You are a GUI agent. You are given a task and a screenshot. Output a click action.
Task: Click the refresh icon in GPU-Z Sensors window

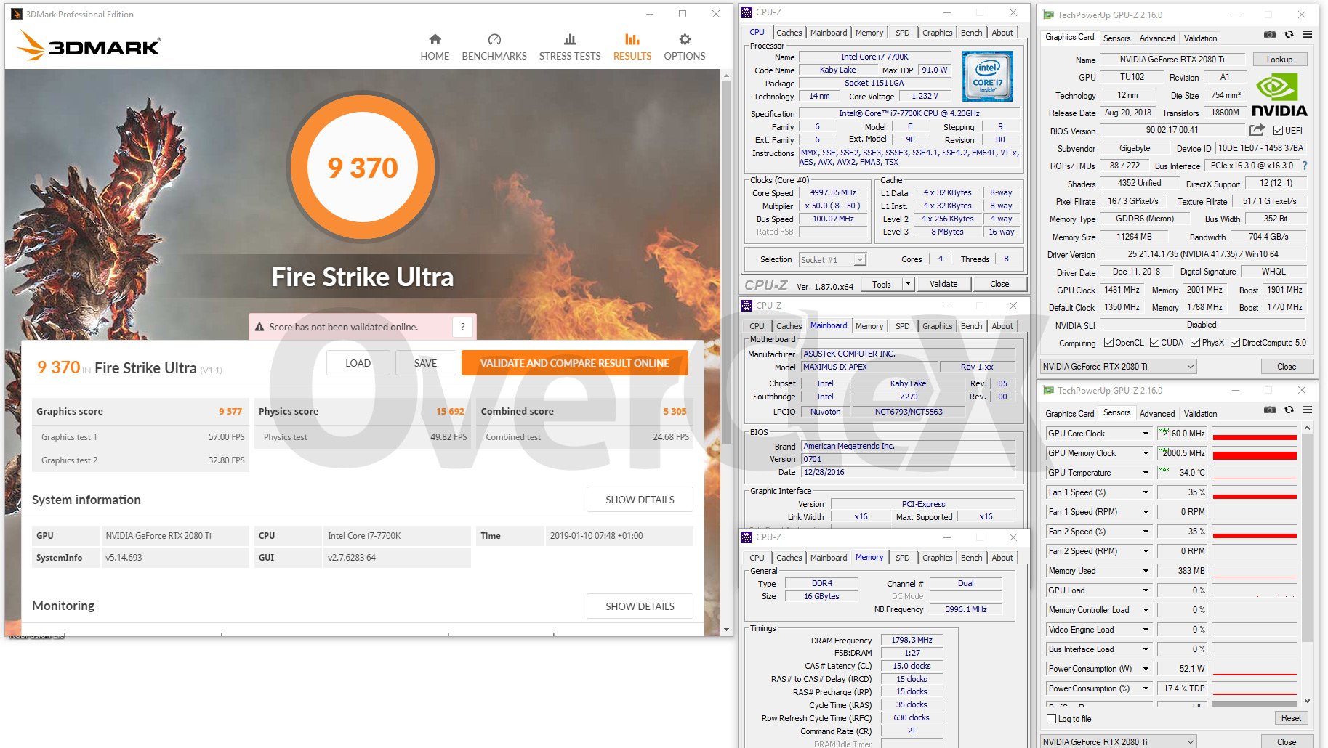pos(1289,410)
